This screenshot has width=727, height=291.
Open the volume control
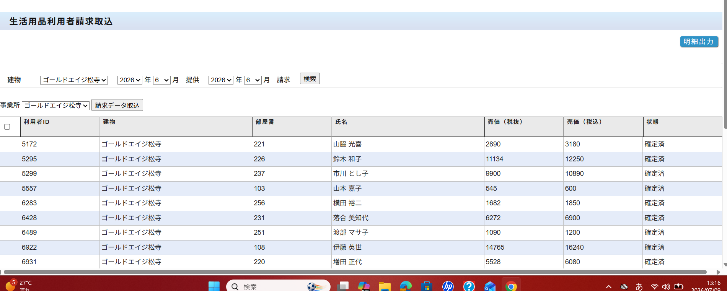point(666,286)
